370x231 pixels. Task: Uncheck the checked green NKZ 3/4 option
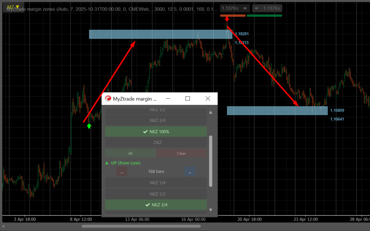(156, 205)
